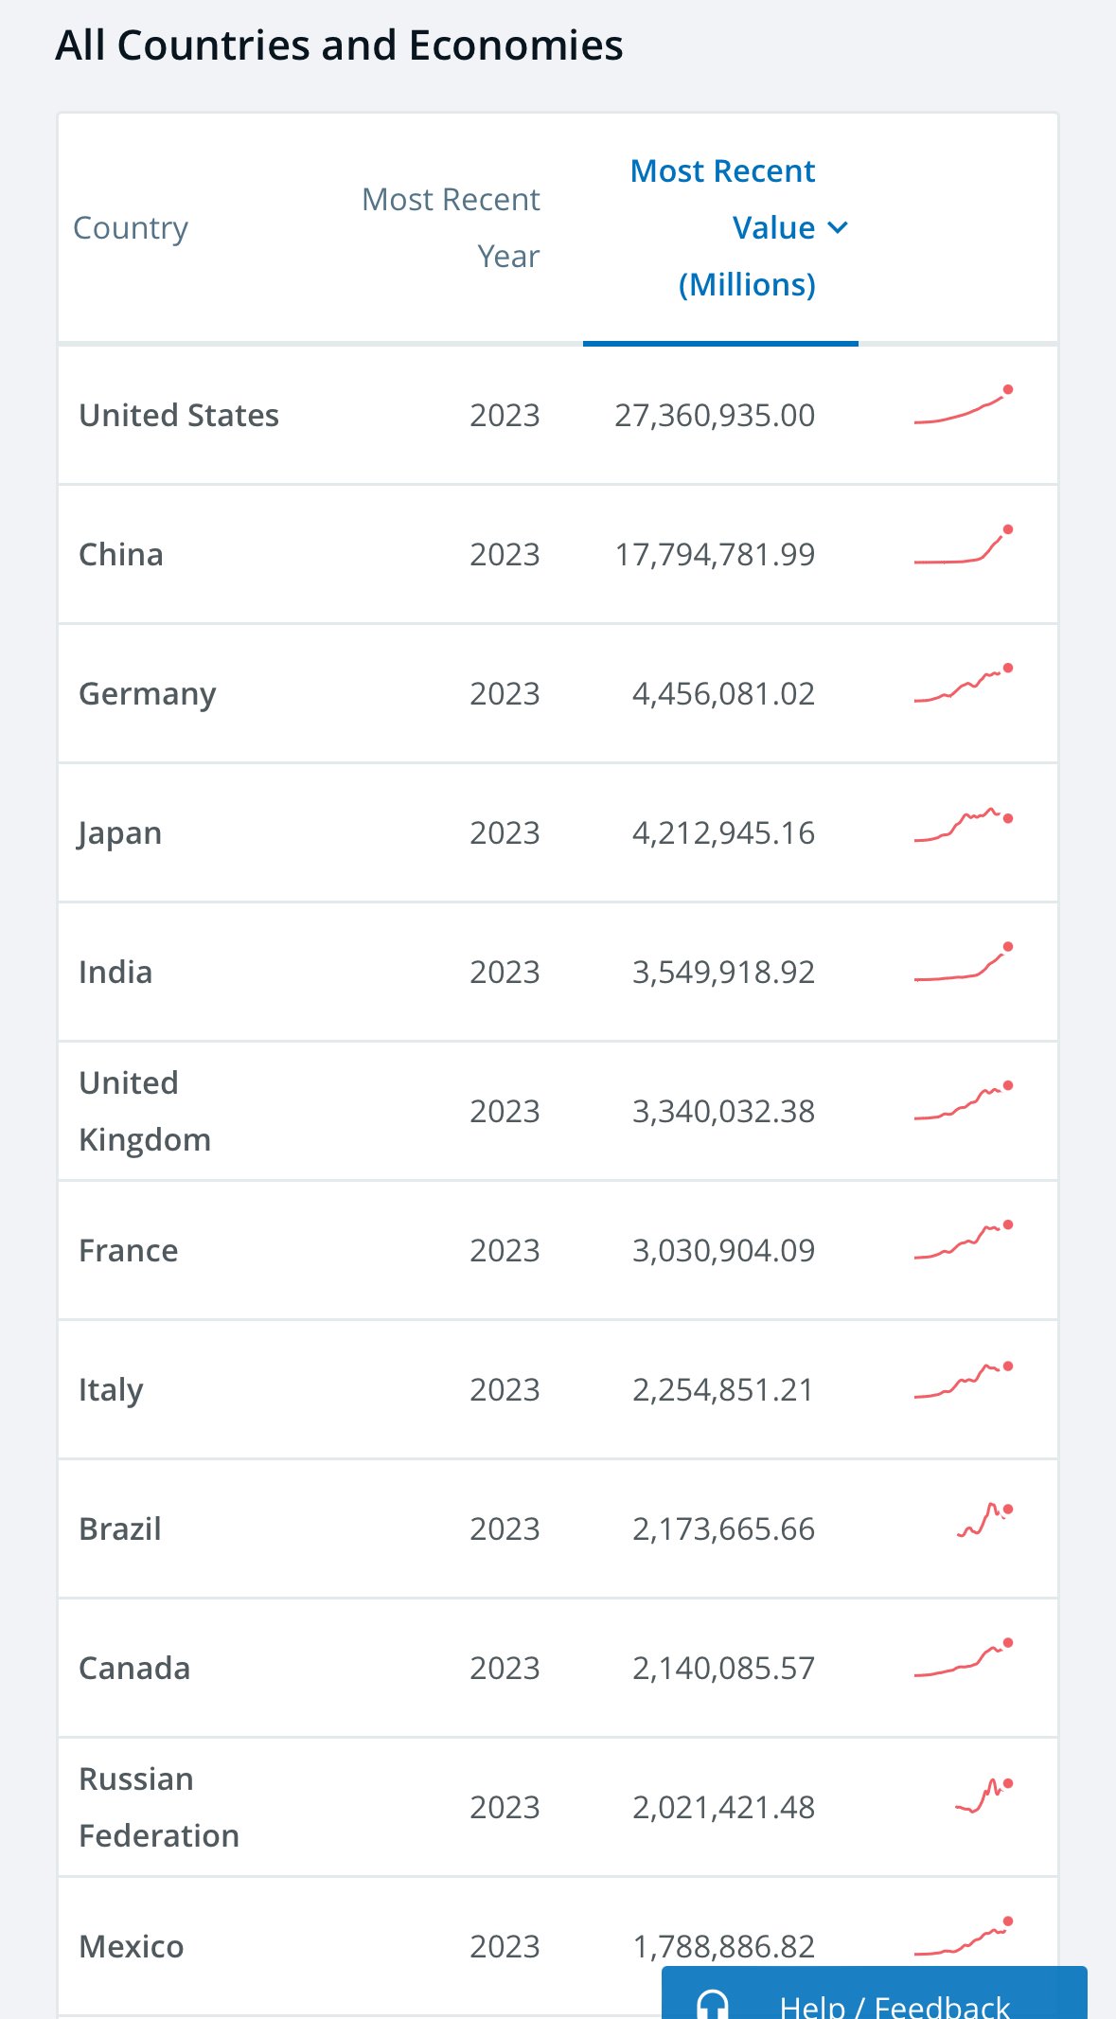1116x2019 pixels.
Task: Click Germany's sparkline trend icon
Action: click(963, 686)
